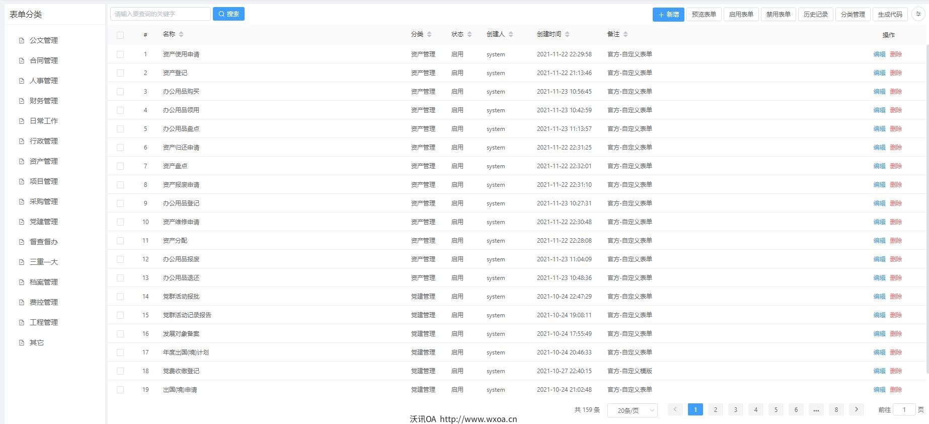The width and height of the screenshot is (929, 424).
Task: Go to next page arrow in pagination
Action: pyautogui.click(x=856, y=409)
